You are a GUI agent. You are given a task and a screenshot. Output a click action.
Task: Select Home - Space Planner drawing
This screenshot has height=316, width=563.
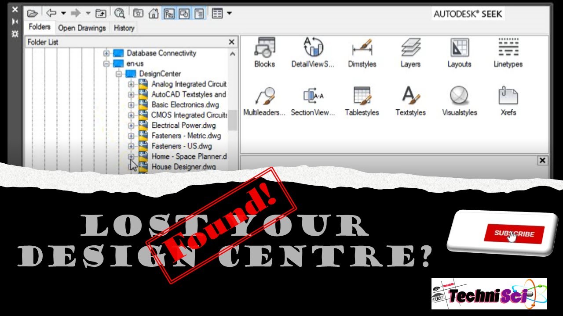pos(189,156)
